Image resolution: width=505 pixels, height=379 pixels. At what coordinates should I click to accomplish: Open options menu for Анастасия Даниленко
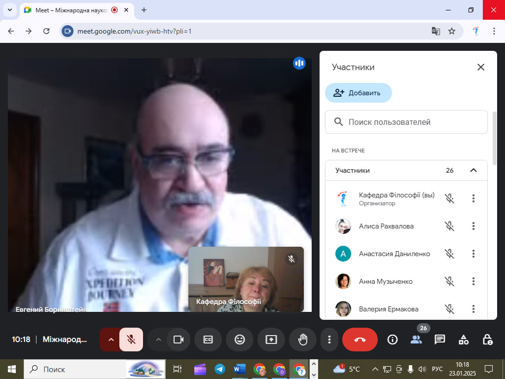pos(473,254)
